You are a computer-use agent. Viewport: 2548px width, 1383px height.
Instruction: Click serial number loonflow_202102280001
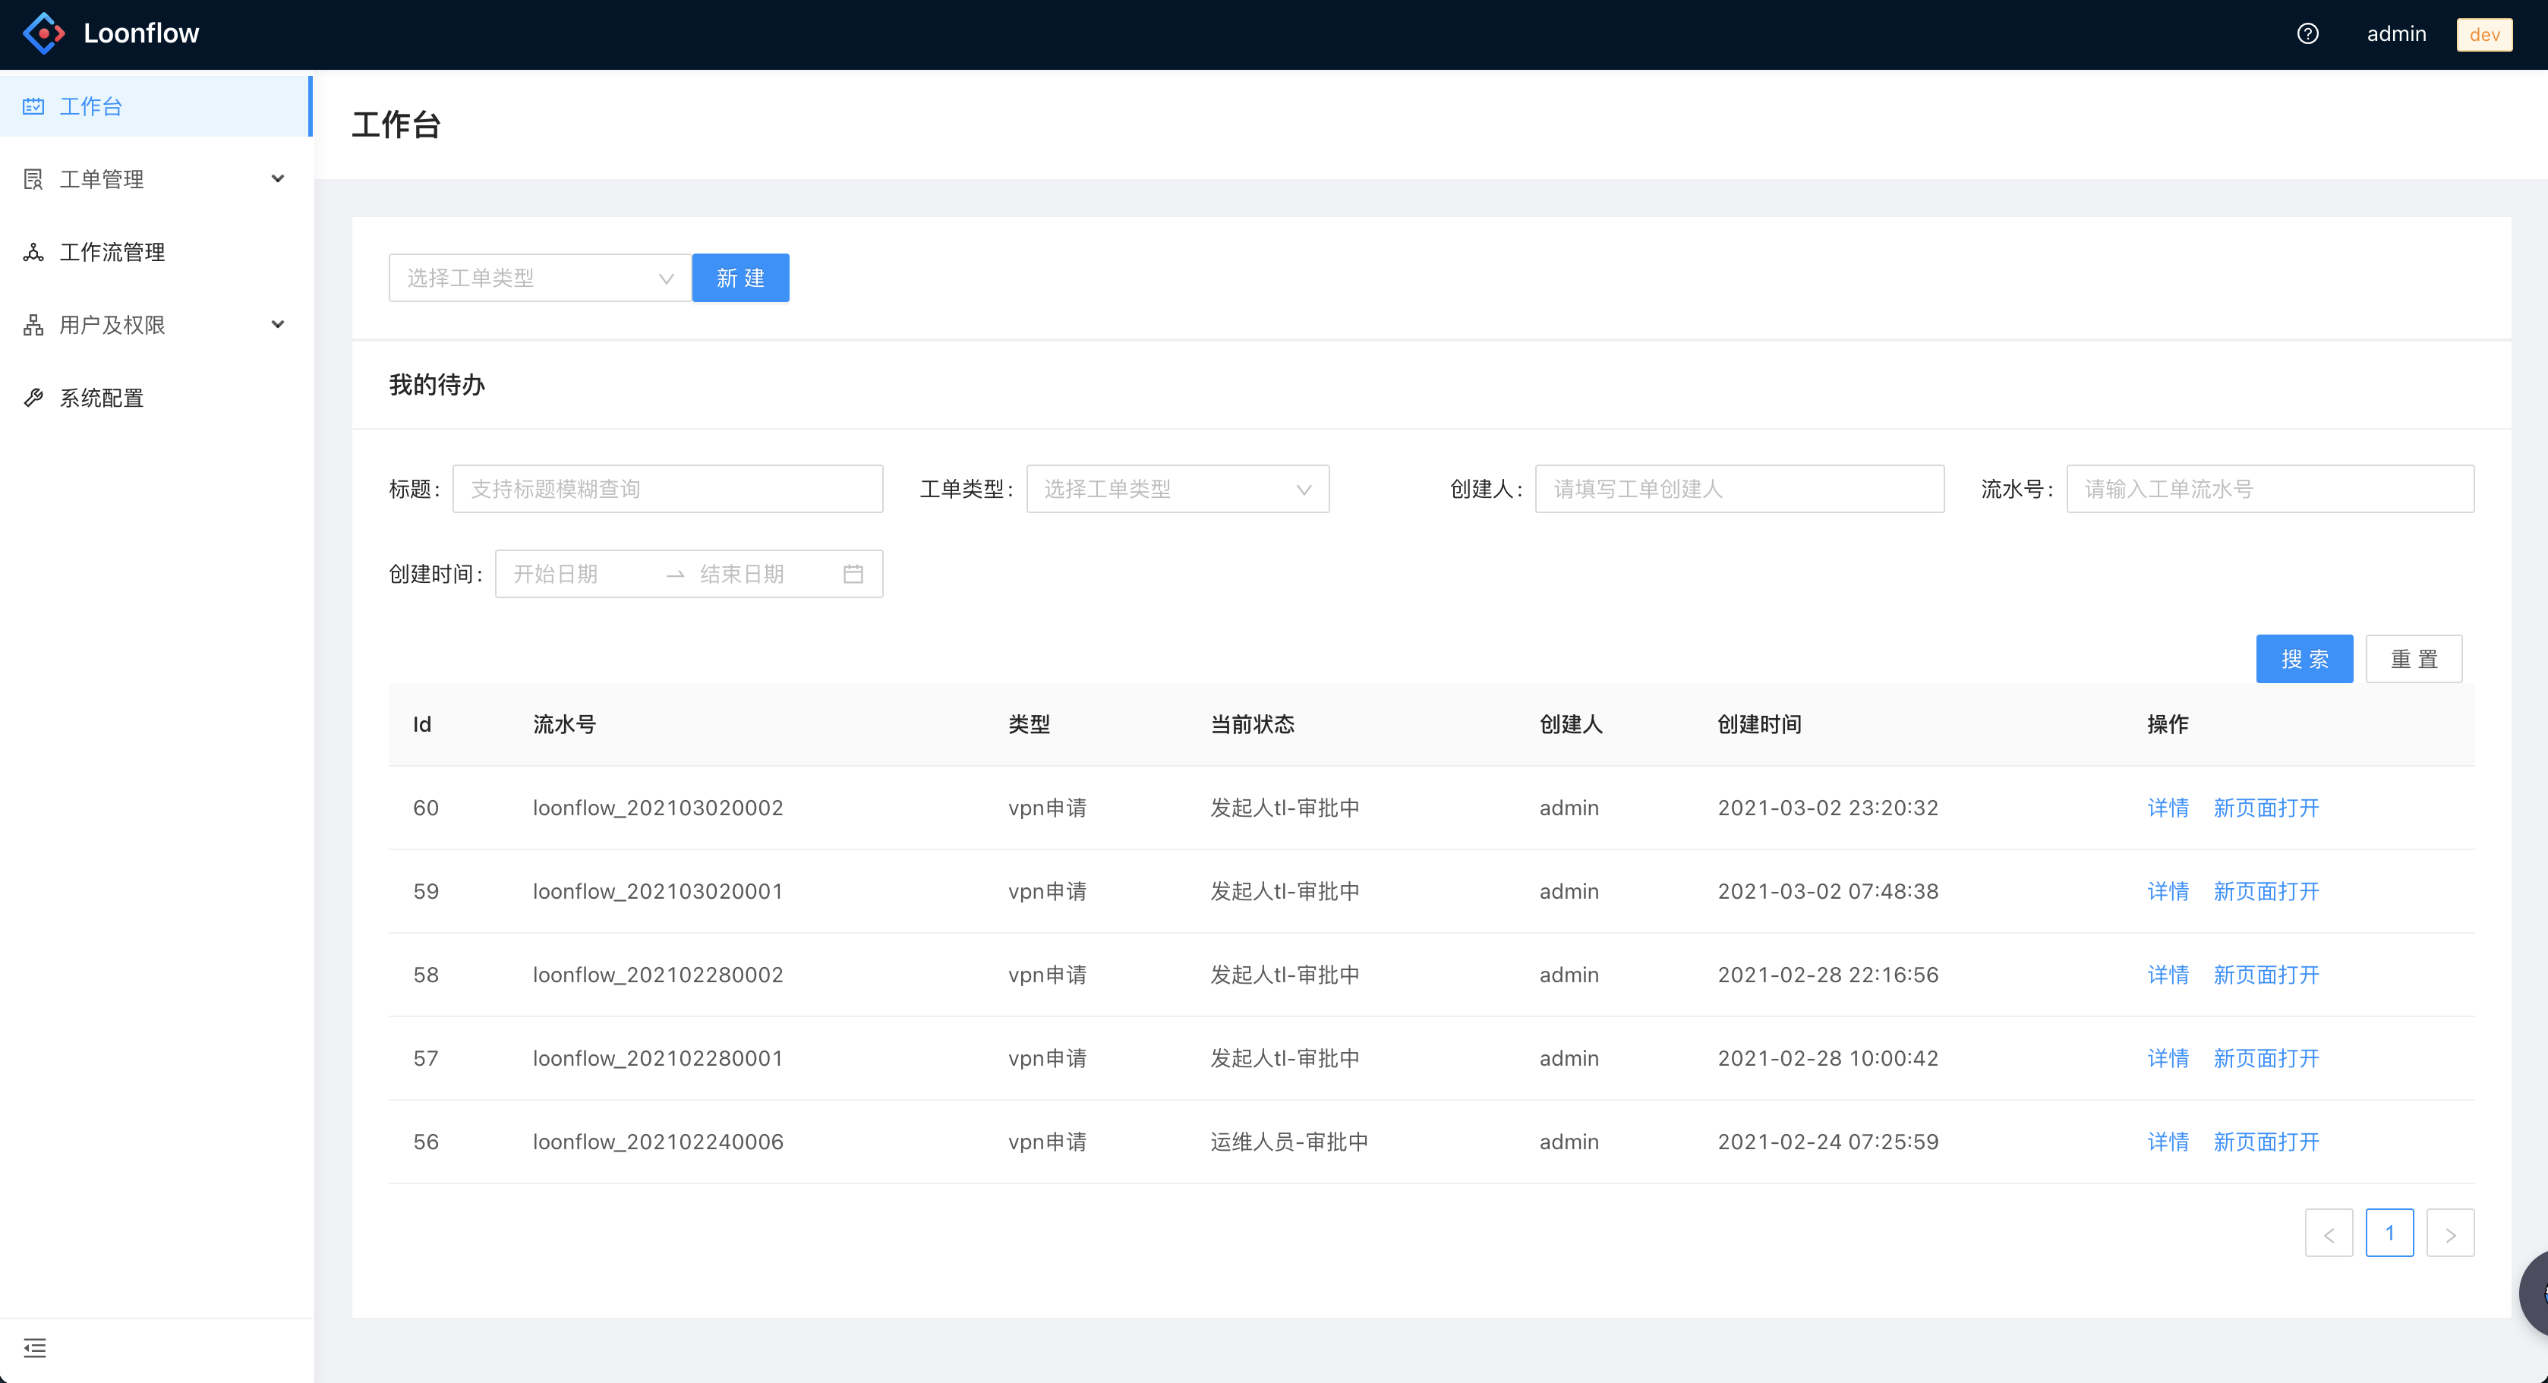tap(657, 1059)
